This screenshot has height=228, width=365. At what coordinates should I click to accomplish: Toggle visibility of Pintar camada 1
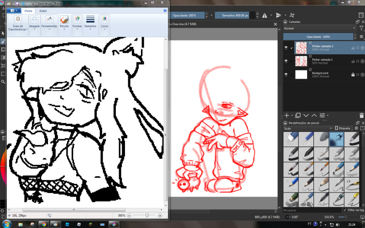pyautogui.click(x=286, y=61)
